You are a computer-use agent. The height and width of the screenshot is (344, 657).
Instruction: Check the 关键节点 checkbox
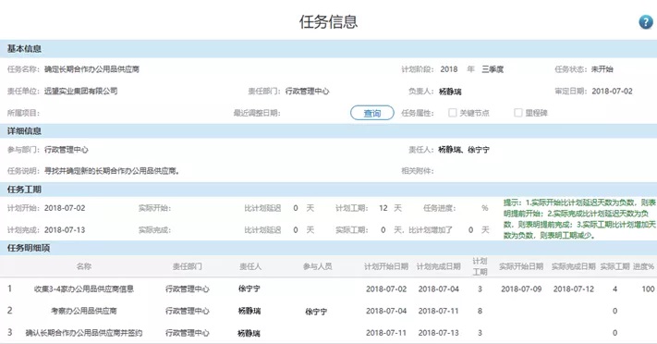click(x=452, y=113)
